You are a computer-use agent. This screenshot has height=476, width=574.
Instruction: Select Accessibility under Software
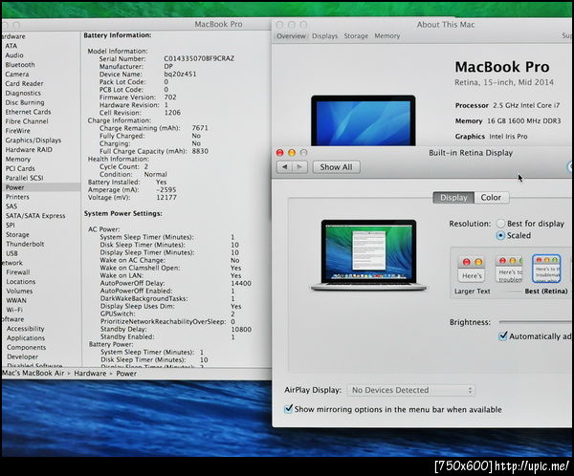pyautogui.click(x=26, y=329)
